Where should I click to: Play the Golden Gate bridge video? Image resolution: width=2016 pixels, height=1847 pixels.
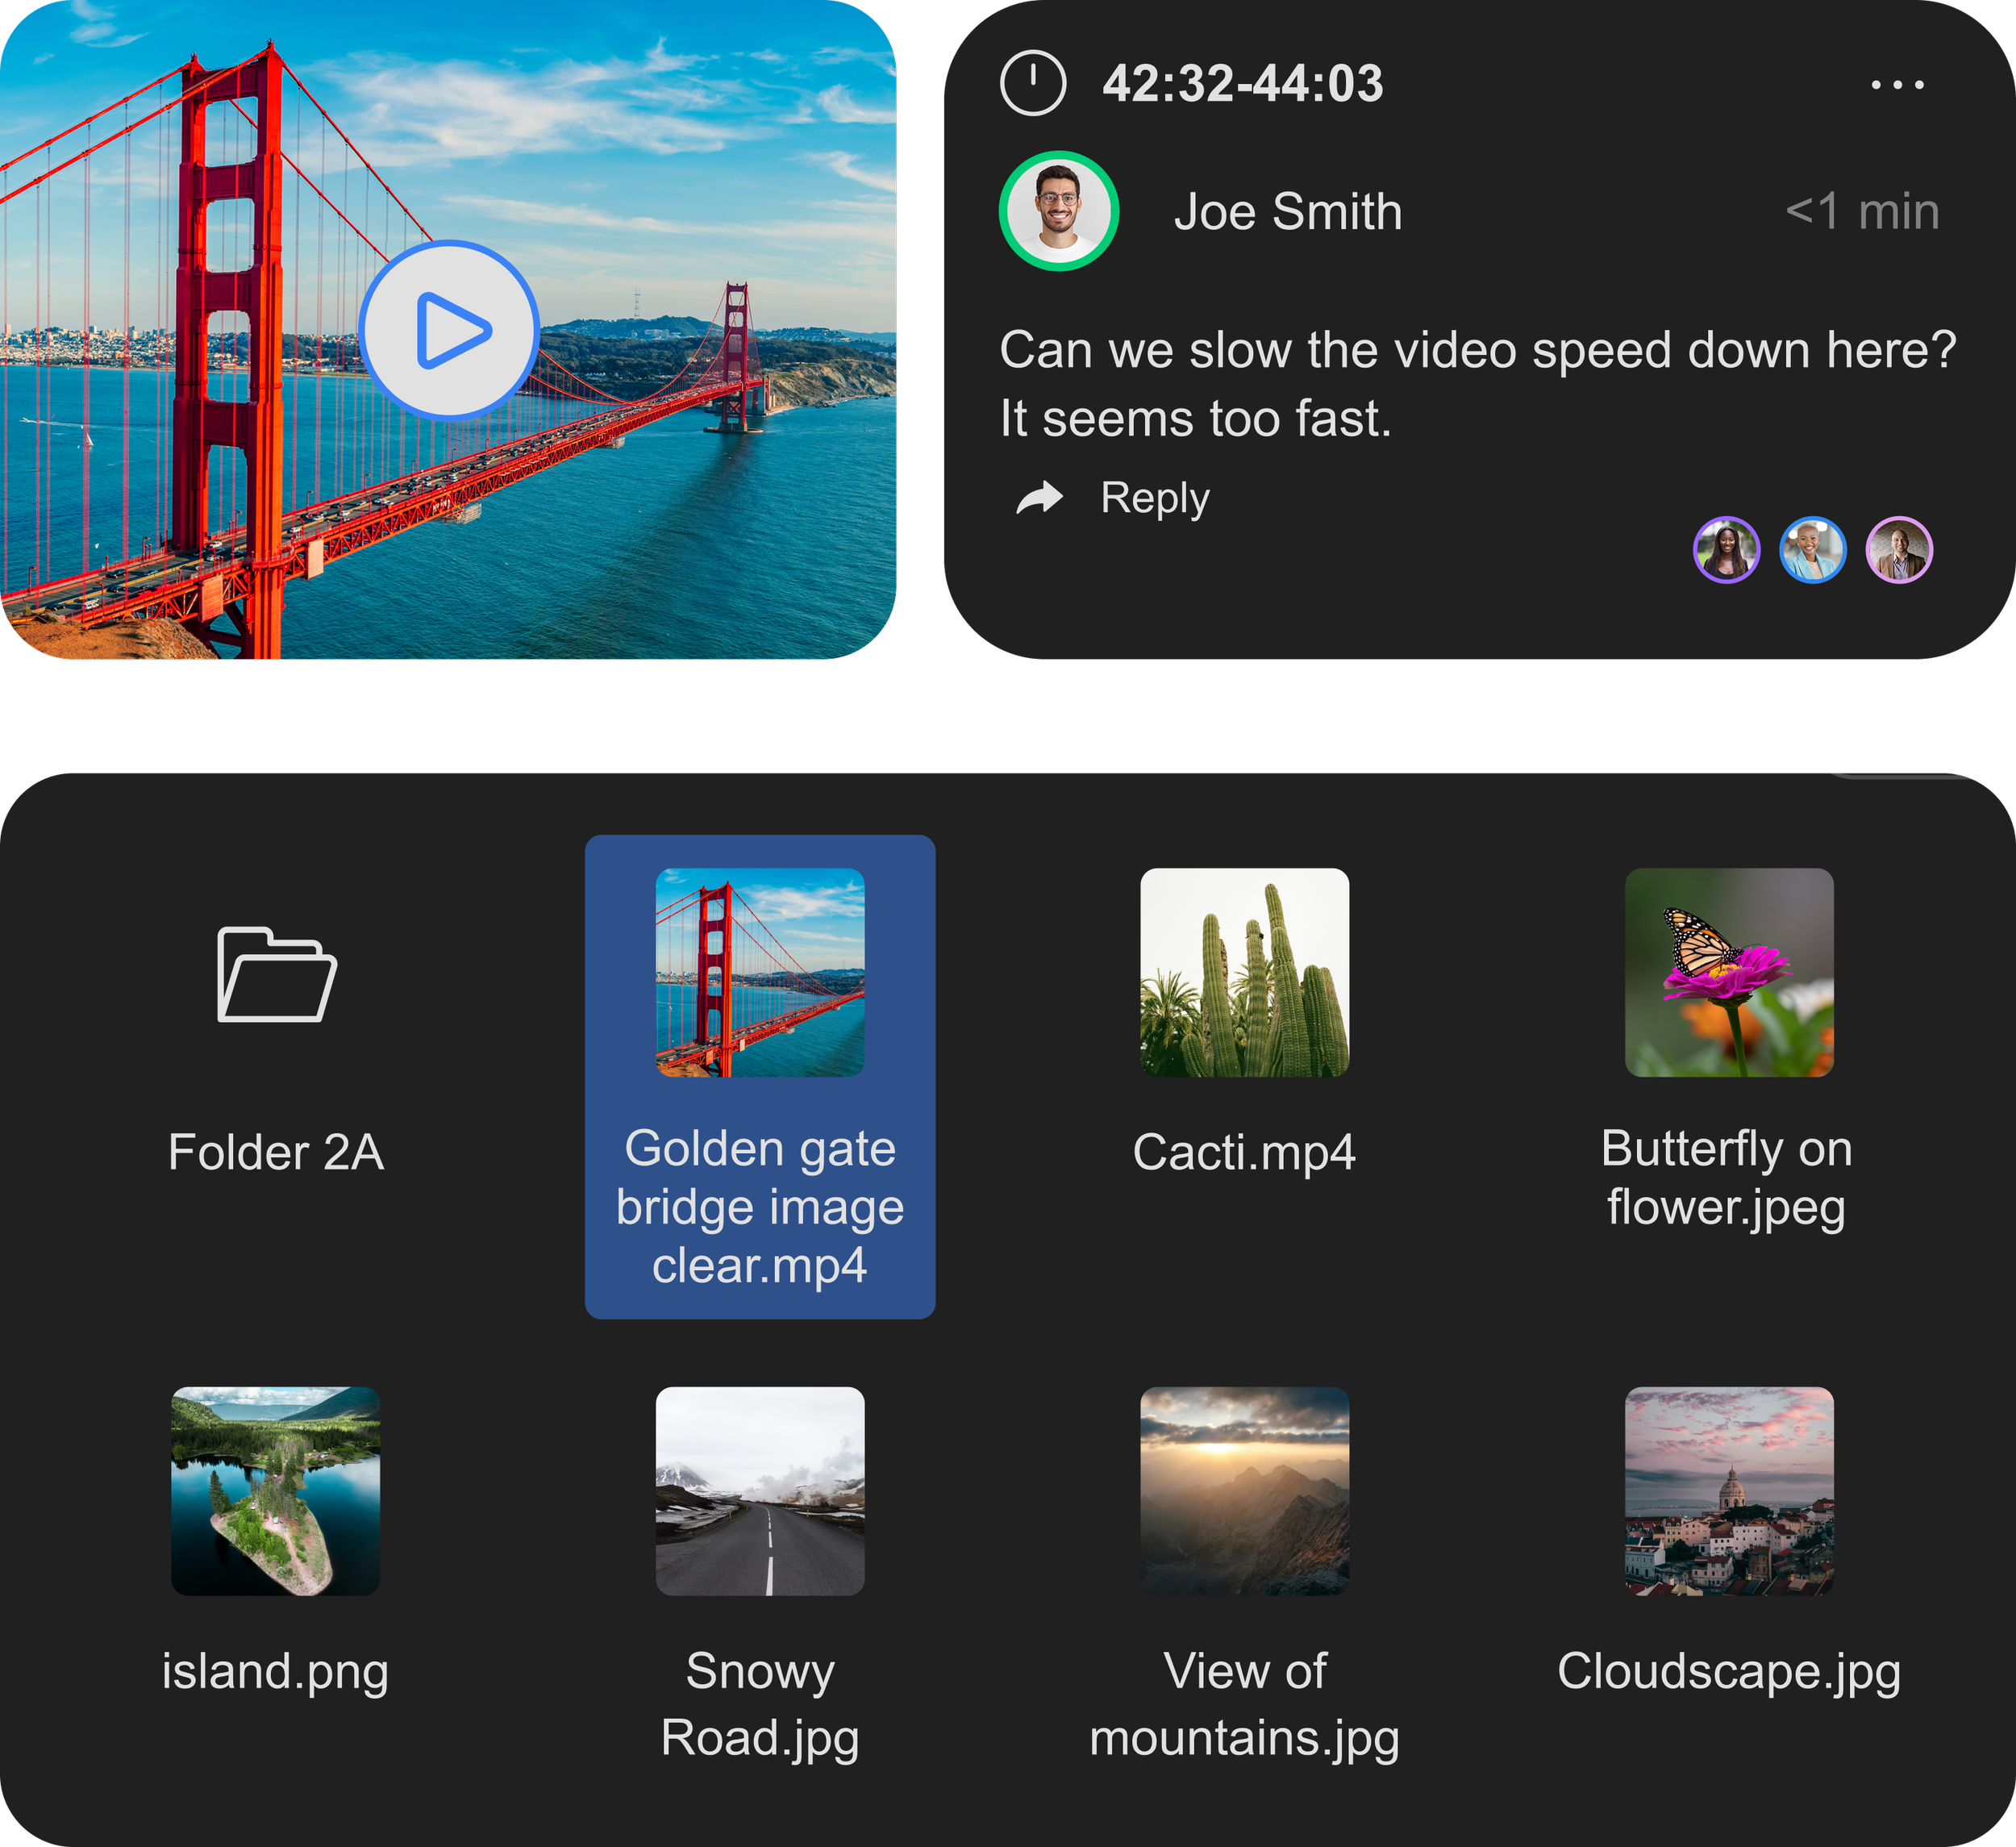click(x=449, y=329)
